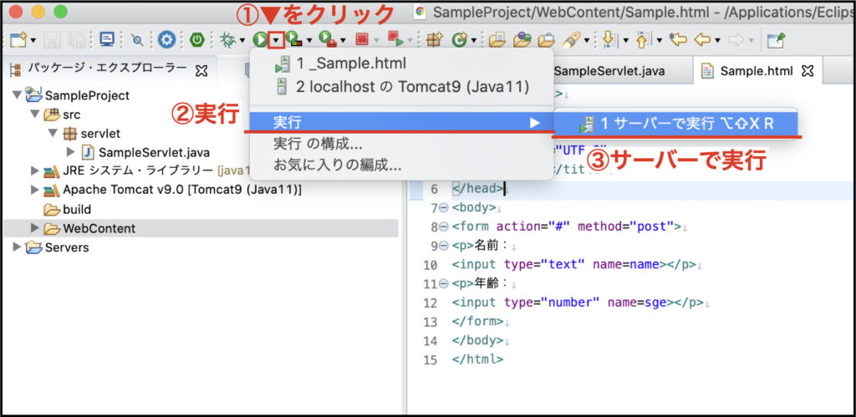Open the External Tools dropdown arrow
Viewport: 856px width, 417px height.
[x=343, y=40]
